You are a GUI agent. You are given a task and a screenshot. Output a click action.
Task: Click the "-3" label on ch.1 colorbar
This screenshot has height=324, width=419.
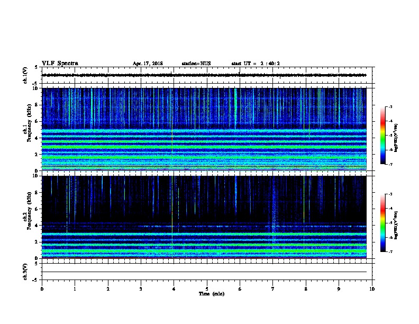(x=390, y=106)
